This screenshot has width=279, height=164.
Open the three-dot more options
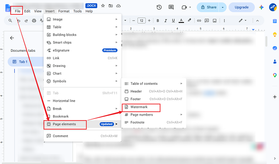click(x=224, y=21)
